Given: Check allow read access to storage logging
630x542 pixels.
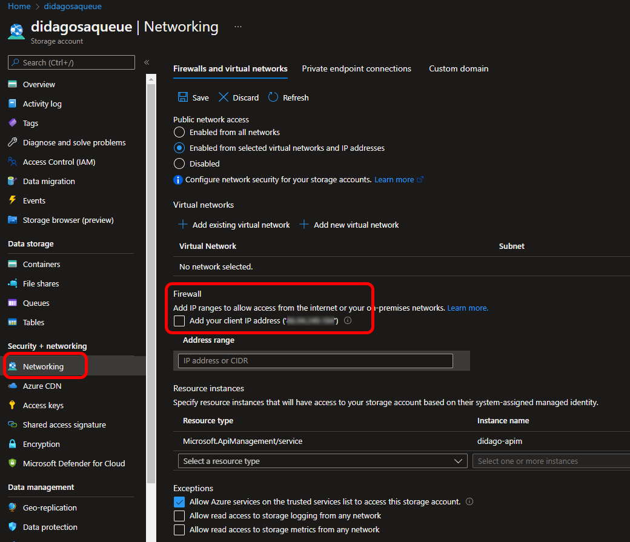Looking at the screenshot, I should pos(179,515).
